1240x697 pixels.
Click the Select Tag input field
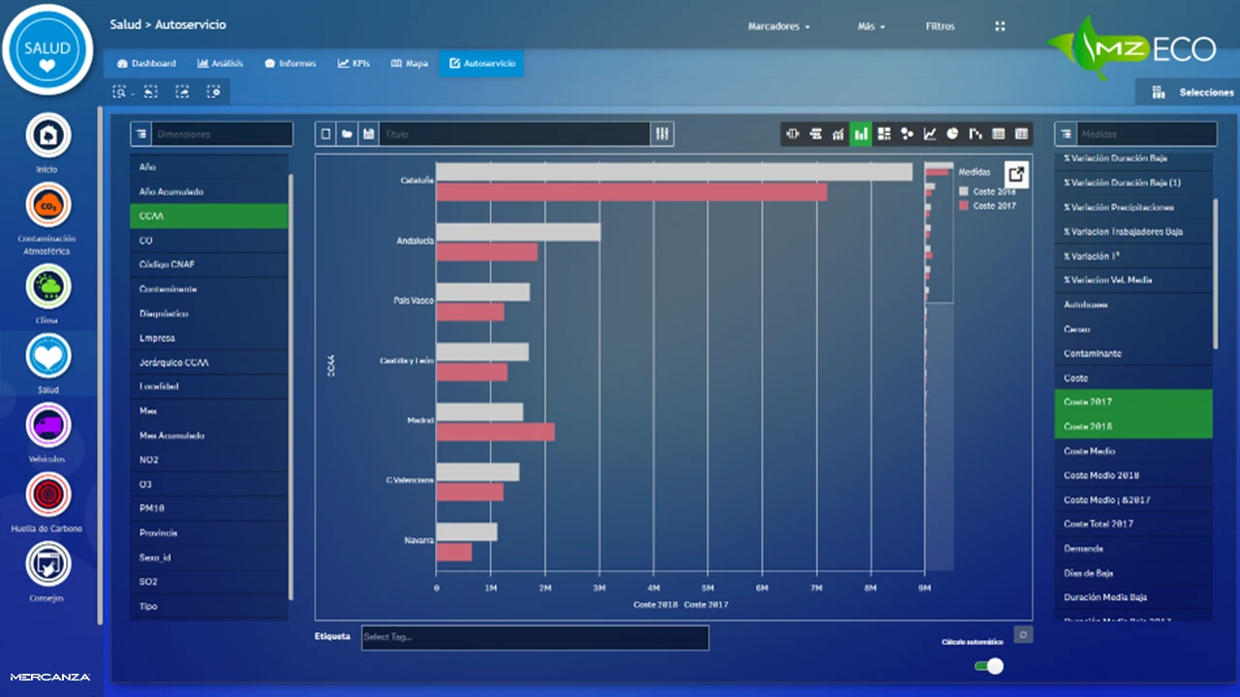[535, 637]
